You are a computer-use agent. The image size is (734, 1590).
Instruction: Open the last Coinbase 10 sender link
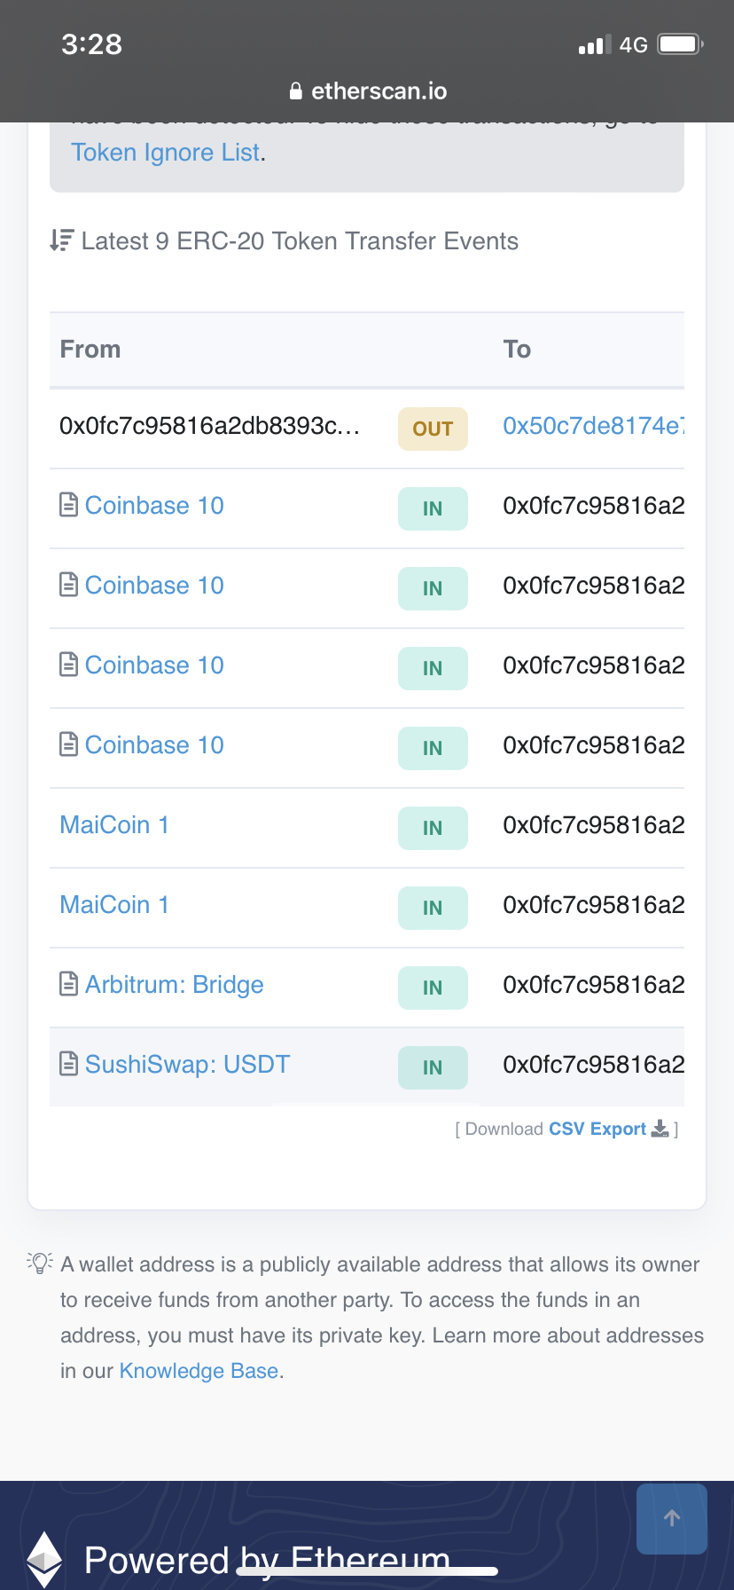click(x=153, y=745)
